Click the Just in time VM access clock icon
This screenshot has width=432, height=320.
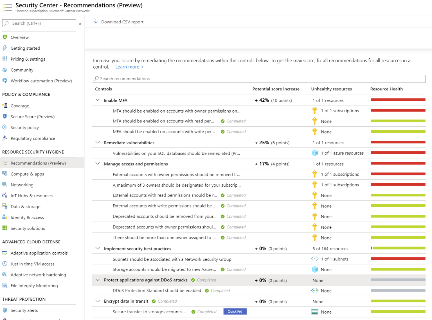pos(4,264)
